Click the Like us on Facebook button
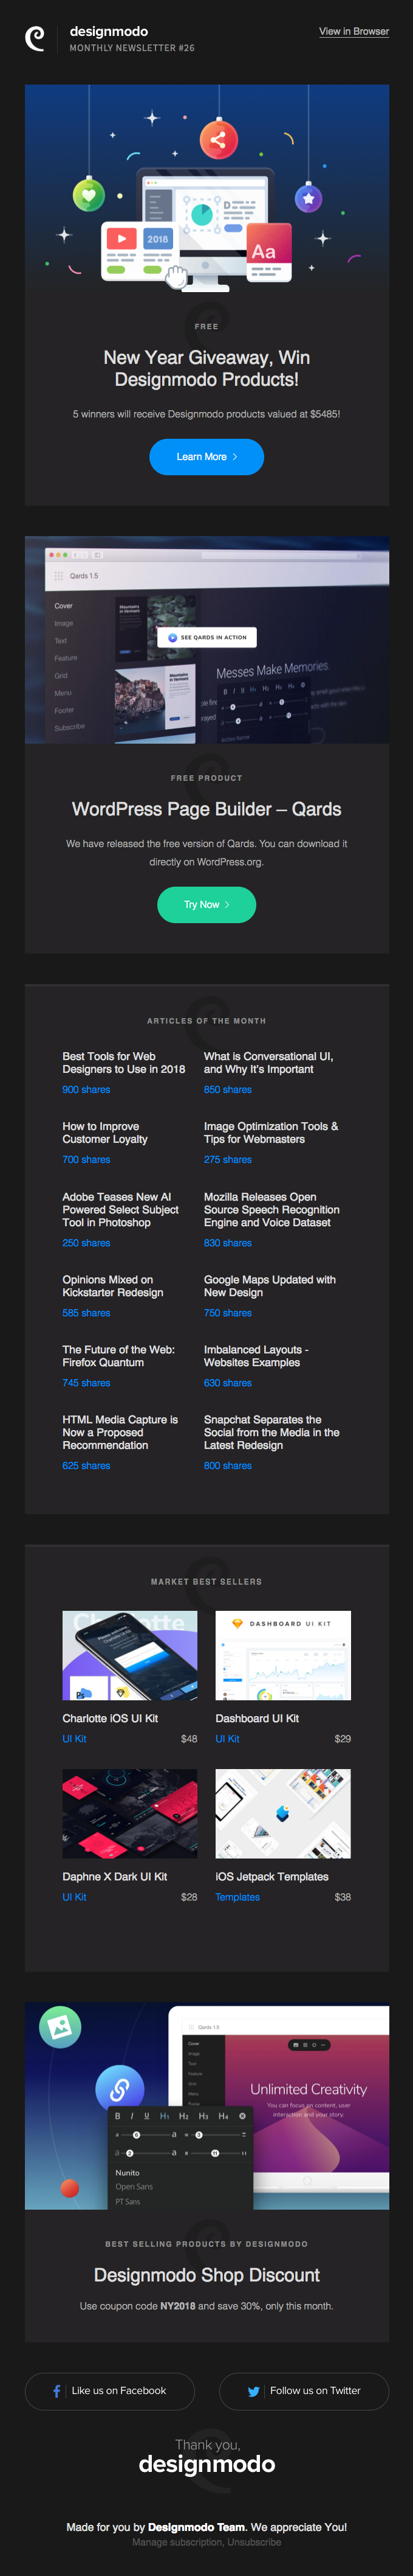The image size is (413, 2576). [x=110, y=2391]
